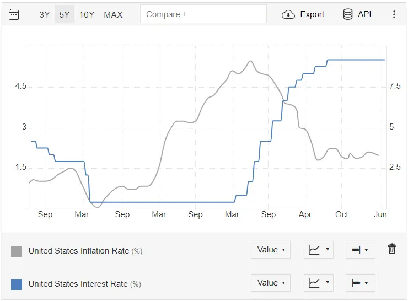Open left-axis position selector for Interest Rate
408x301 pixels.
coord(361,283)
